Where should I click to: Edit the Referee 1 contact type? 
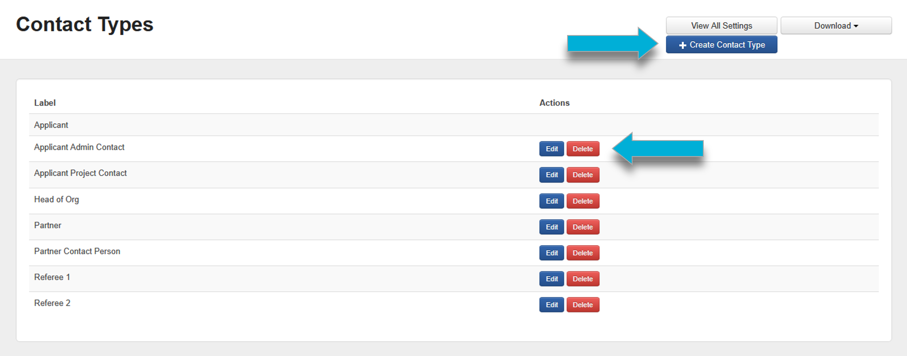[x=552, y=279]
